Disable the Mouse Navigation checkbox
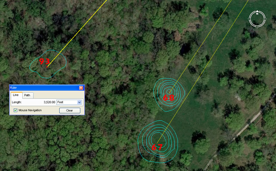Screen dimensions: 276x171 click(16, 110)
